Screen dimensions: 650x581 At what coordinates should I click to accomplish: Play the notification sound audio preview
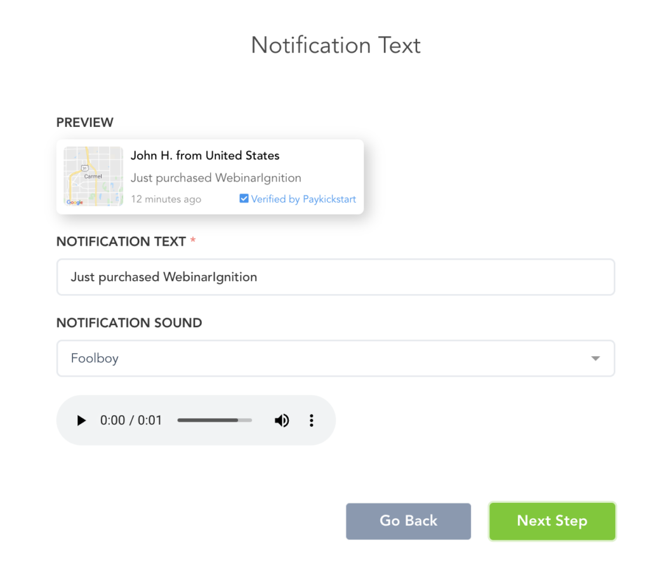point(81,420)
